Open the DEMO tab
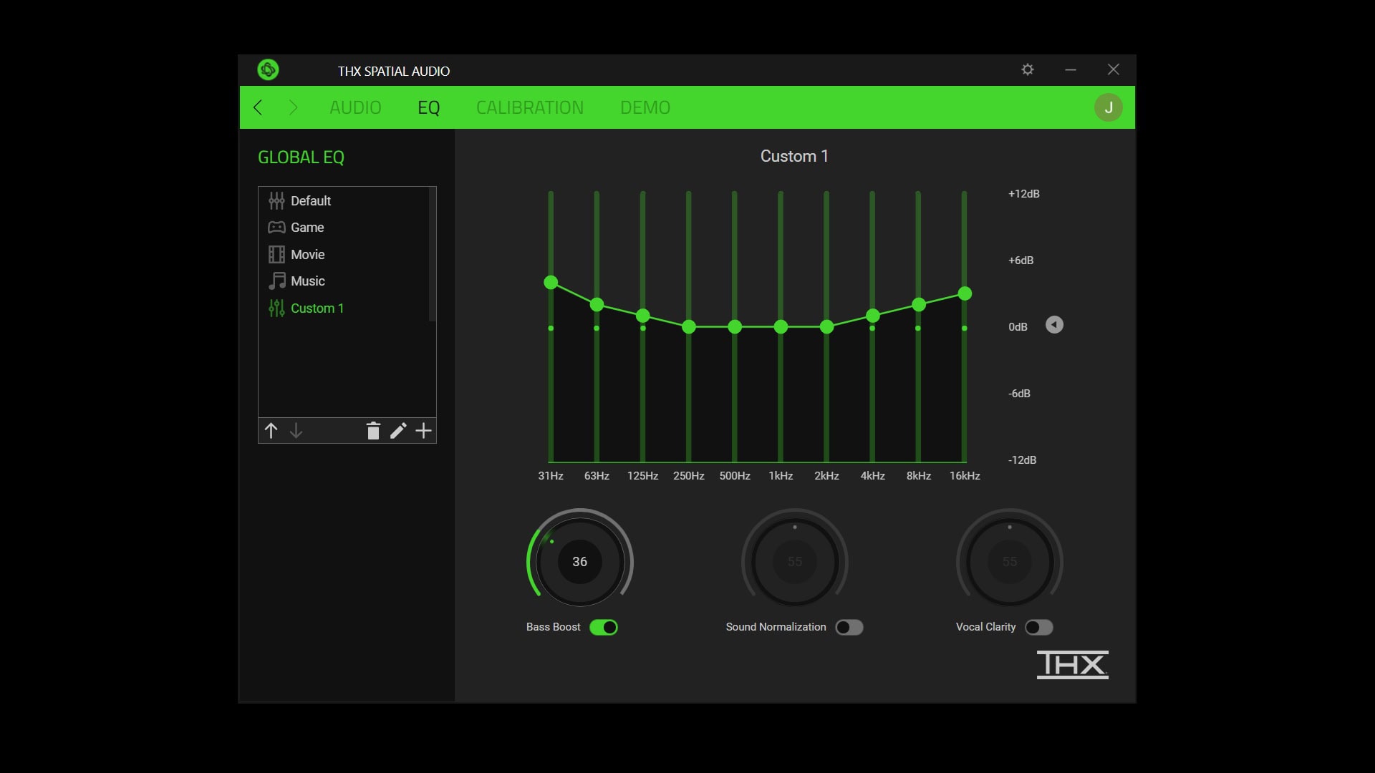 click(x=645, y=107)
